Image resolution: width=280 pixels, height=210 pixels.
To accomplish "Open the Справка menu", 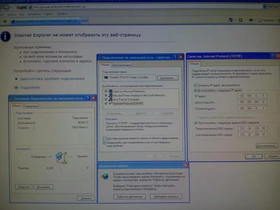I will 62,14.
